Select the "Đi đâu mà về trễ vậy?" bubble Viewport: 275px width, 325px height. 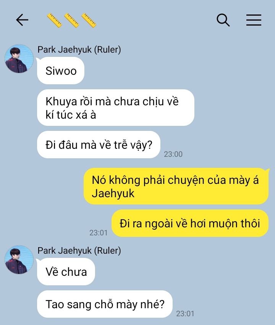[99, 145]
